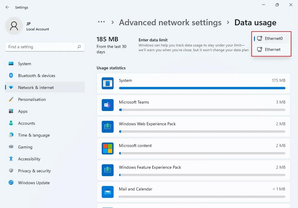Click the 175 MB System usage value
298x208 pixels.
point(278,80)
